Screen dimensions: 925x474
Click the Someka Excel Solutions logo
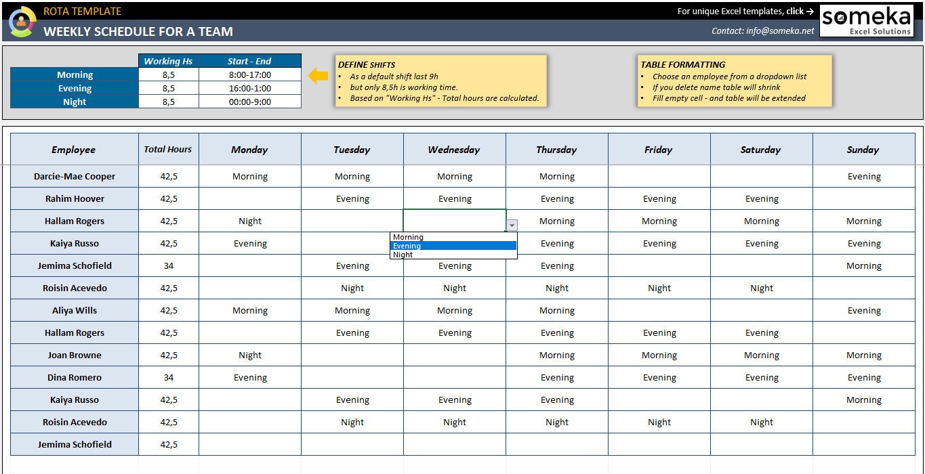click(x=867, y=21)
